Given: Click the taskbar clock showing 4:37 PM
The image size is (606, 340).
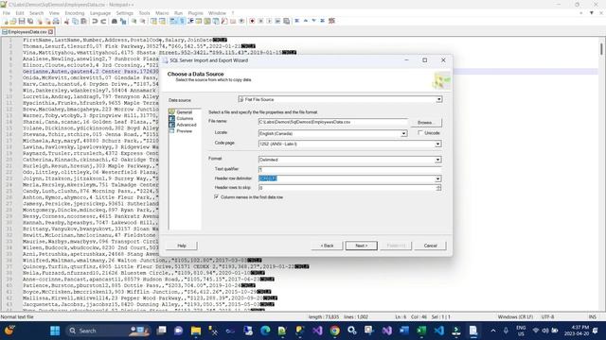Looking at the screenshot, I should pos(577,331).
